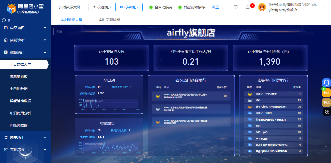The image size is (331, 163).
Task: Open the 实时数据大屏 tab
Action: pos(72,20)
